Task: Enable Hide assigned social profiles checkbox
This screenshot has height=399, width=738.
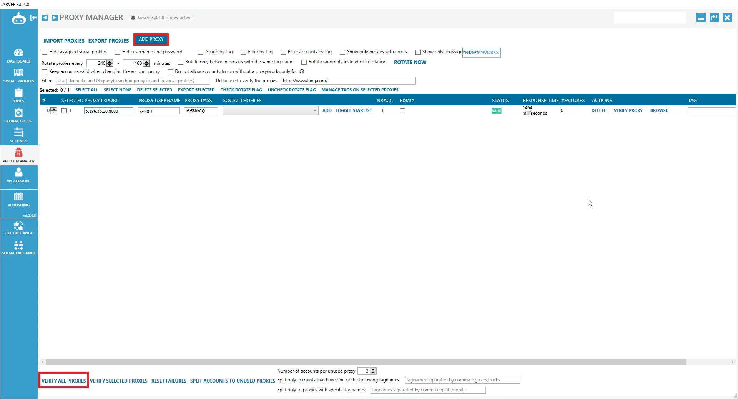Action: click(45, 52)
